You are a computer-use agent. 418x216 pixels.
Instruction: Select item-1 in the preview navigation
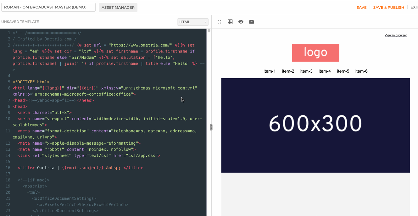(270, 71)
